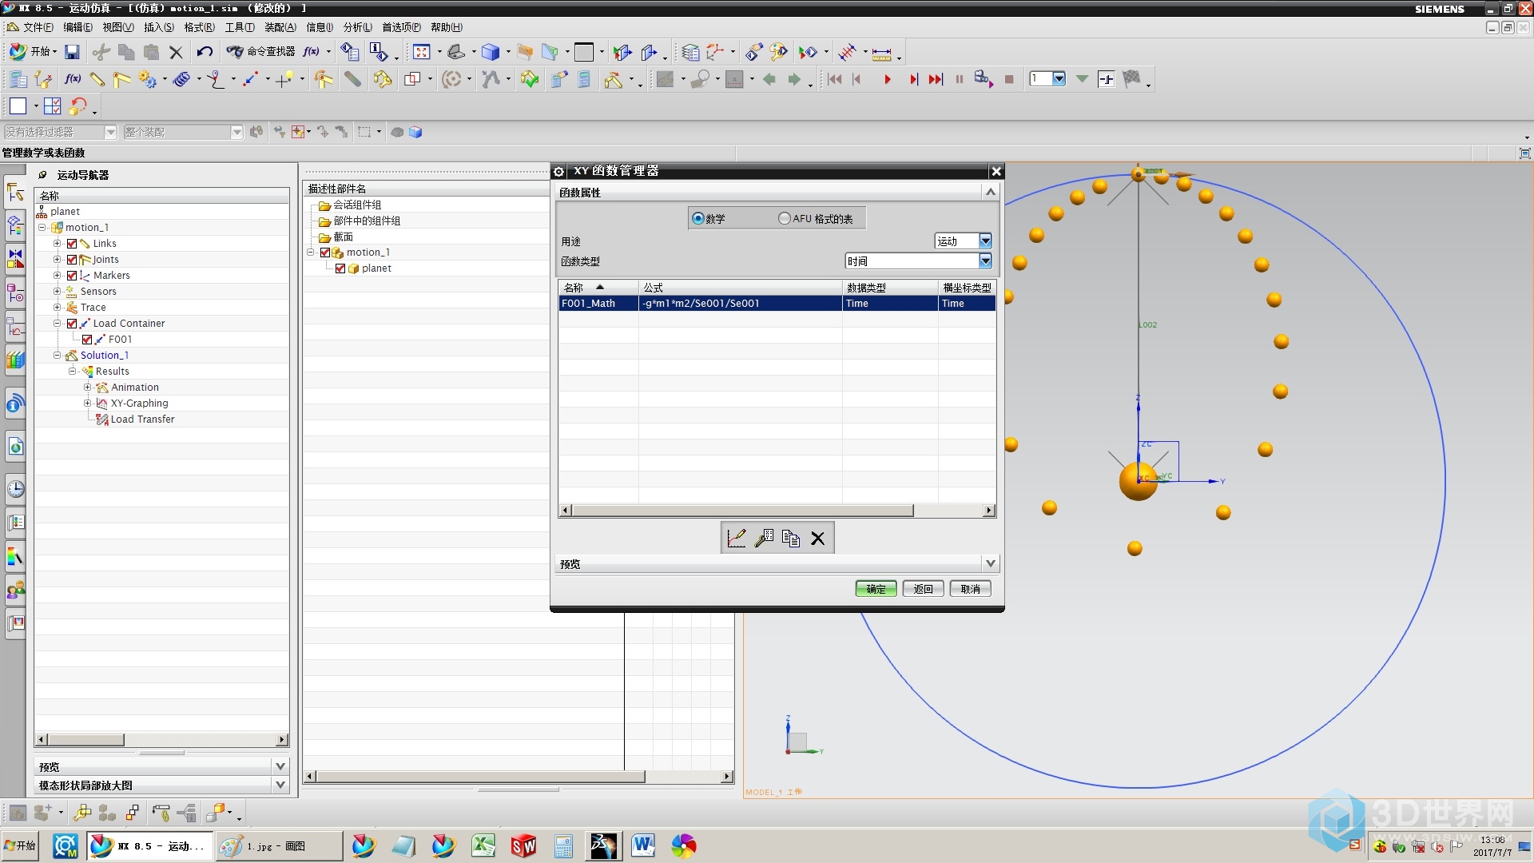
Task: Open the 用途 (purpose) dropdown
Action: click(x=985, y=241)
